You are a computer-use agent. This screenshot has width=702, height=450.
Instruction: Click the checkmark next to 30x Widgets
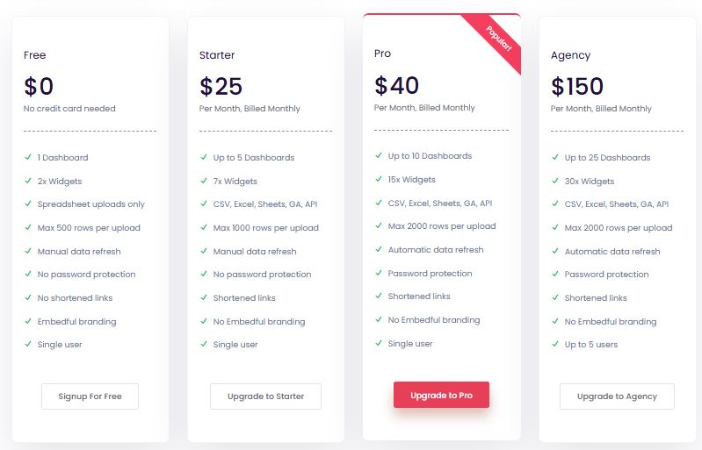click(556, 182)
